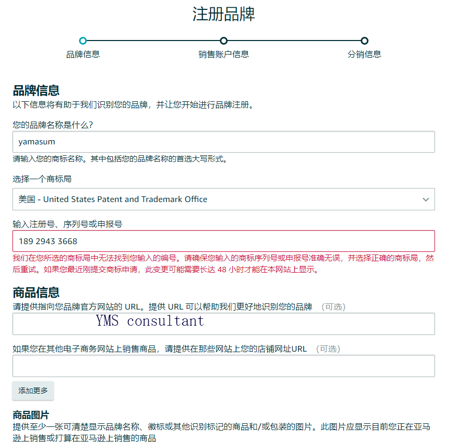Screen dimensions: 474x442
Task: Expand the United States Patent and Trademark Office selector
Action: [223, 199]
